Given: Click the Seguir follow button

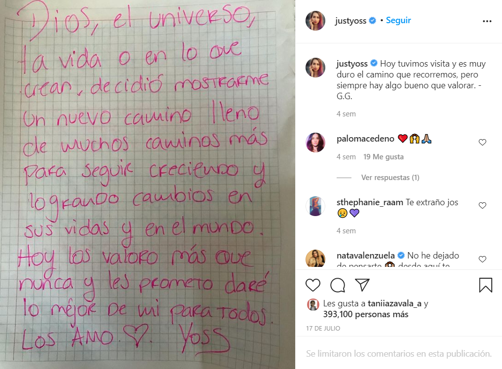Looking at the screenshot, I should (398, 20).
